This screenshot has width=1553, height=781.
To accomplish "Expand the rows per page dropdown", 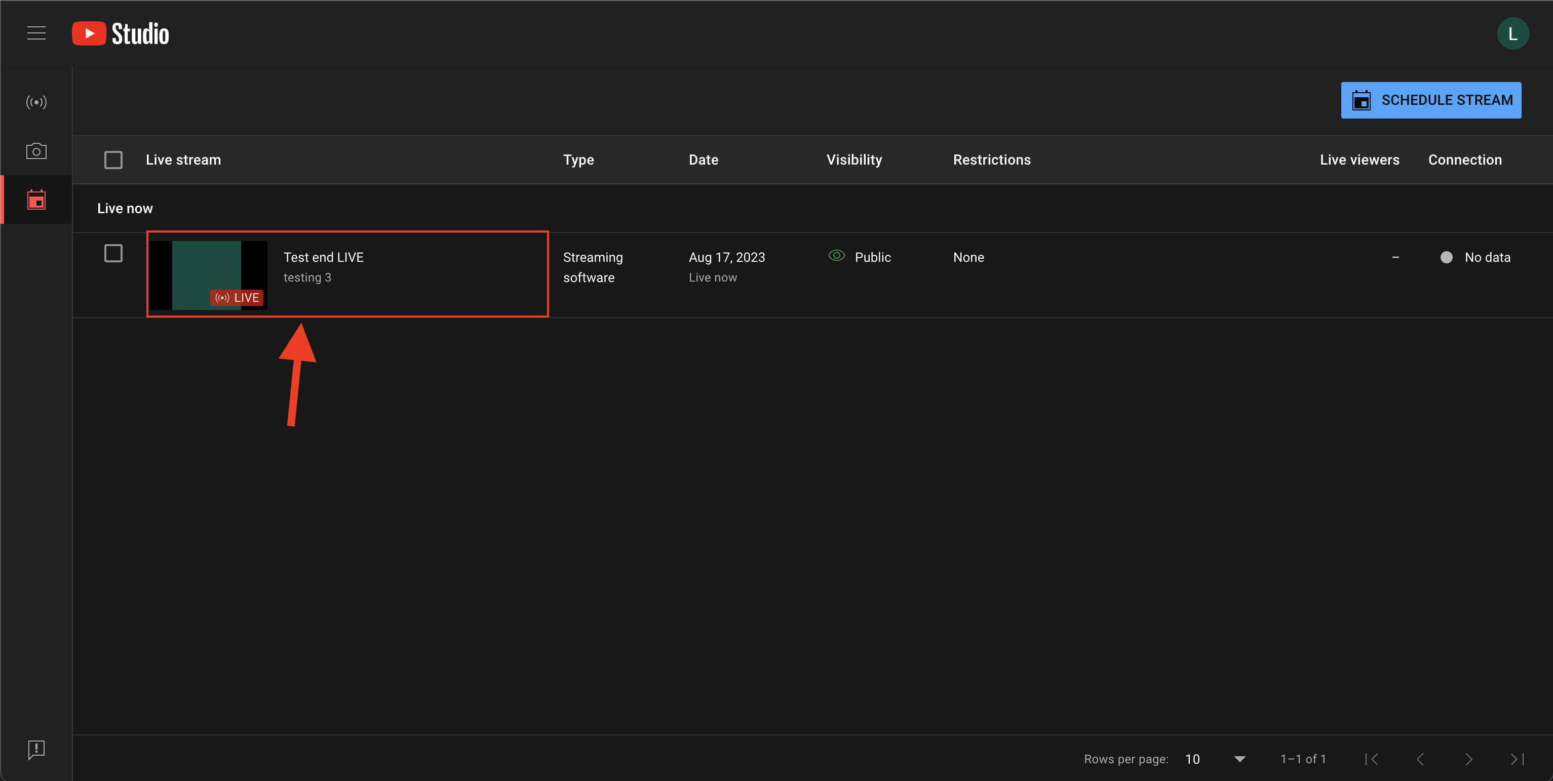I will [x=1239, y=759].
